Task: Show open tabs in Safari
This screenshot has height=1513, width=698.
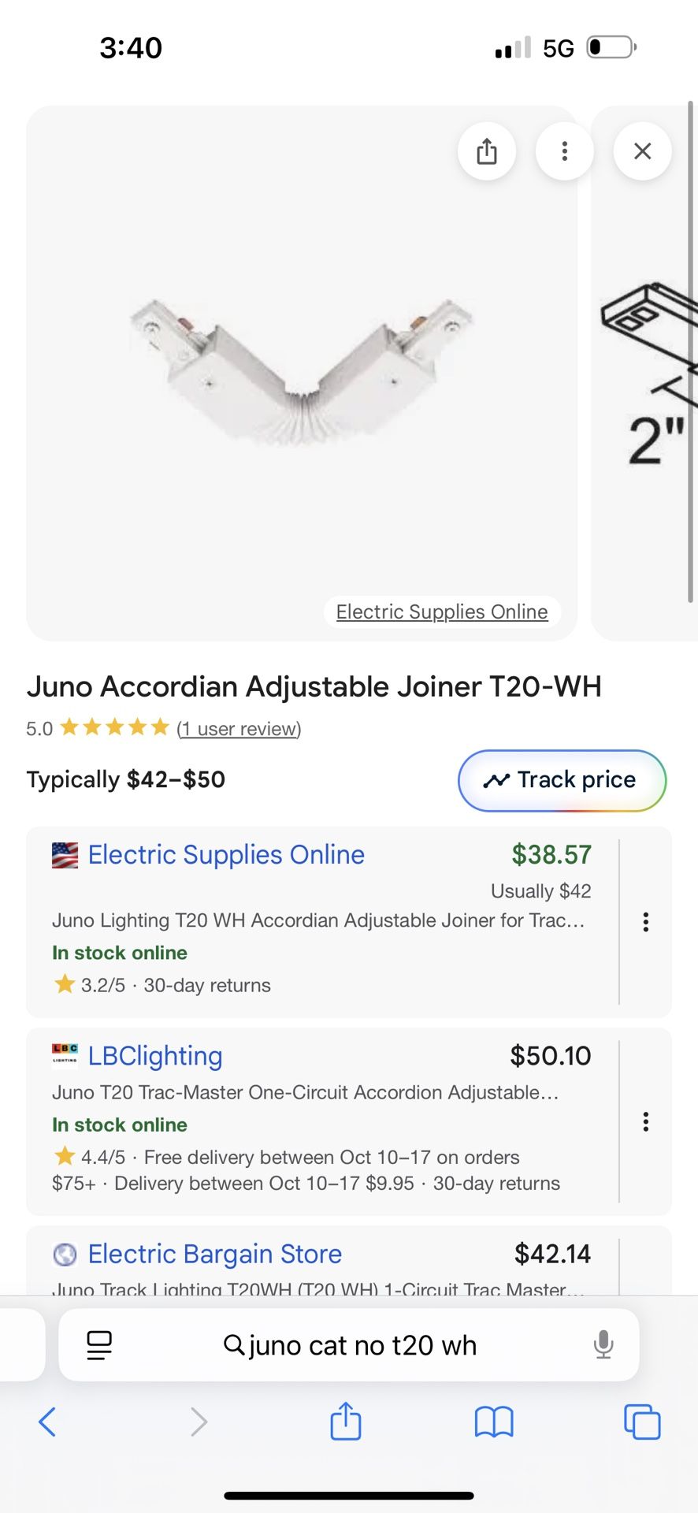Action: [x=642, y=1422]
